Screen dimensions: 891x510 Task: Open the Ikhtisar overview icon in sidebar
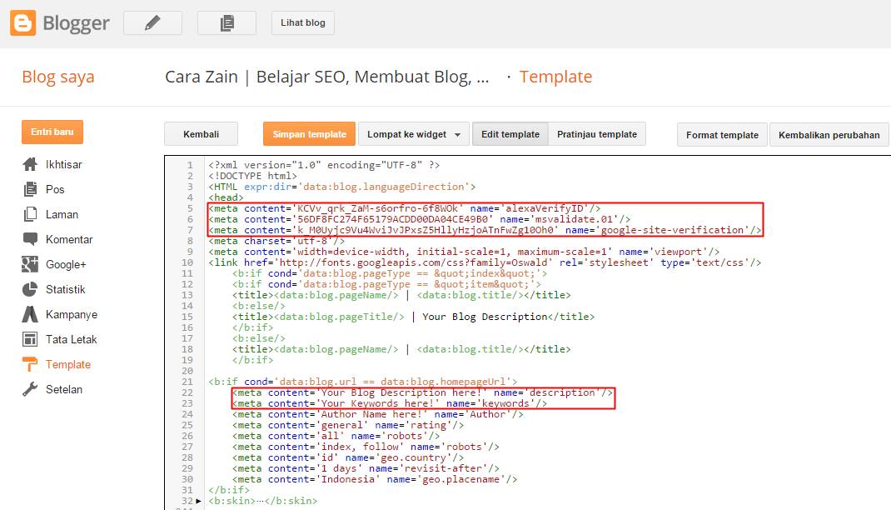tap(29, 164)
